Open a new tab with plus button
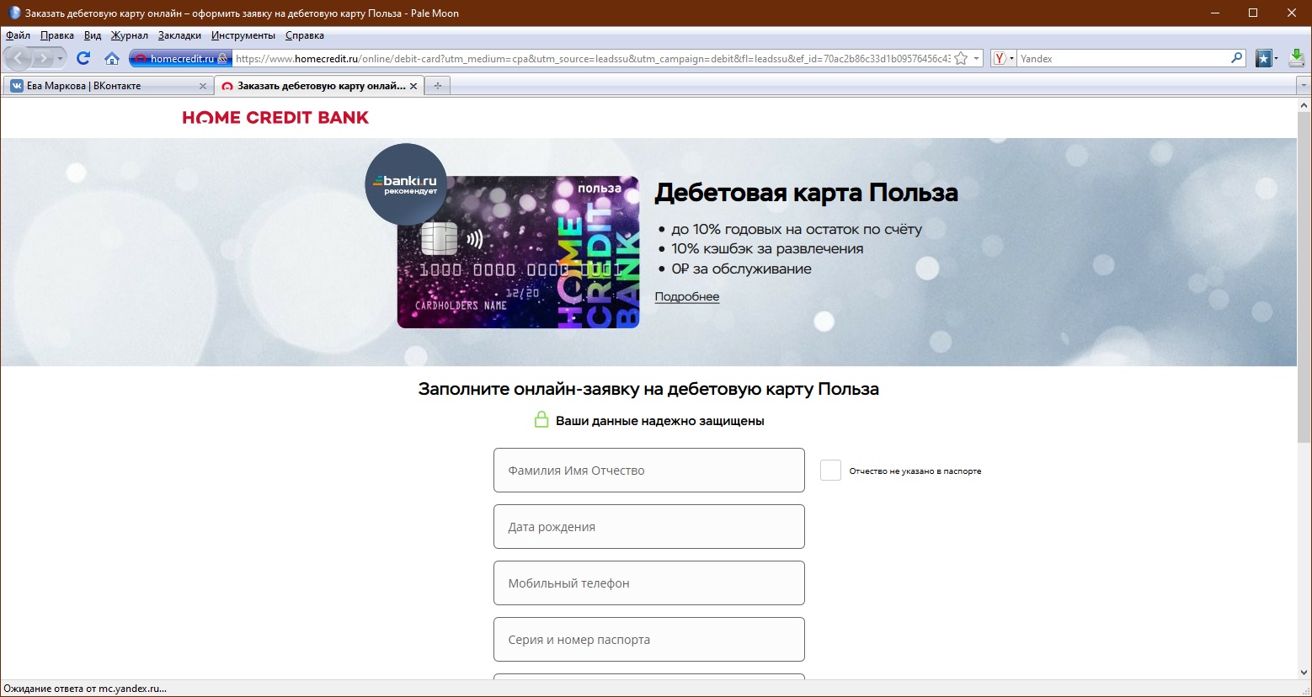The image size is (1312, 697). 437,86
